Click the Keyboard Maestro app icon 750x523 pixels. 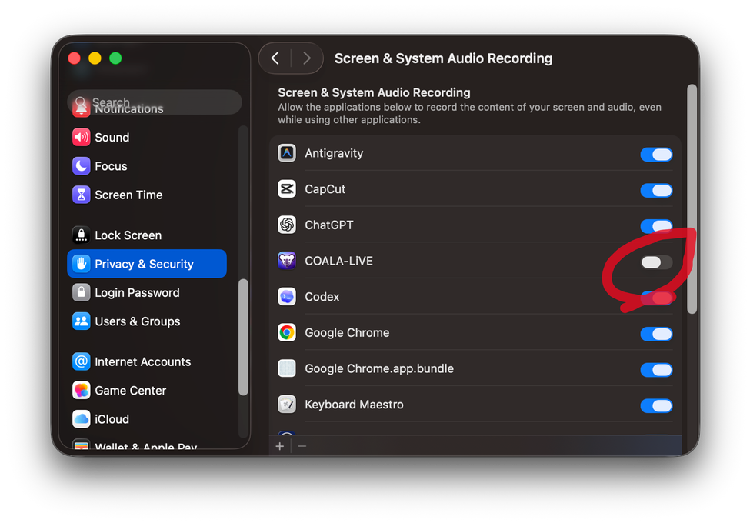coord(286,404)
